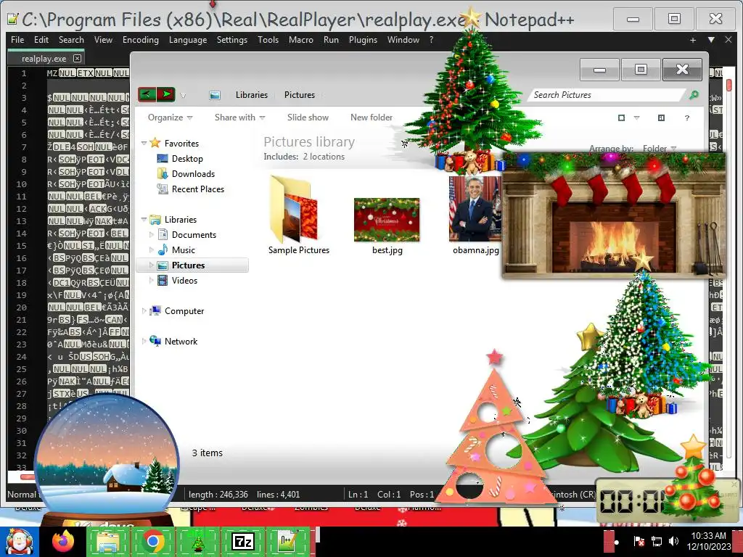Open Notepad++ Plugins menu
This screenshot has width=743, height=557.
pos(363,40)
